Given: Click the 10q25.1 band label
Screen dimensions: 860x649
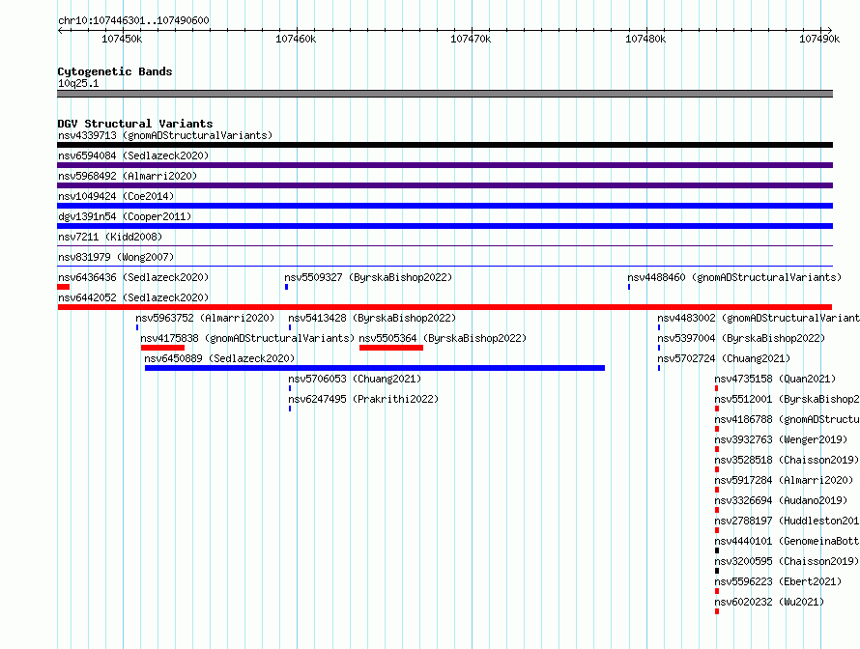Looking at the screenshot, I should point(78,83).
